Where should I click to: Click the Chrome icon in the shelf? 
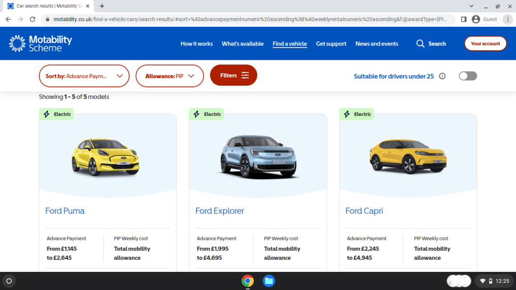pos(248,281)
